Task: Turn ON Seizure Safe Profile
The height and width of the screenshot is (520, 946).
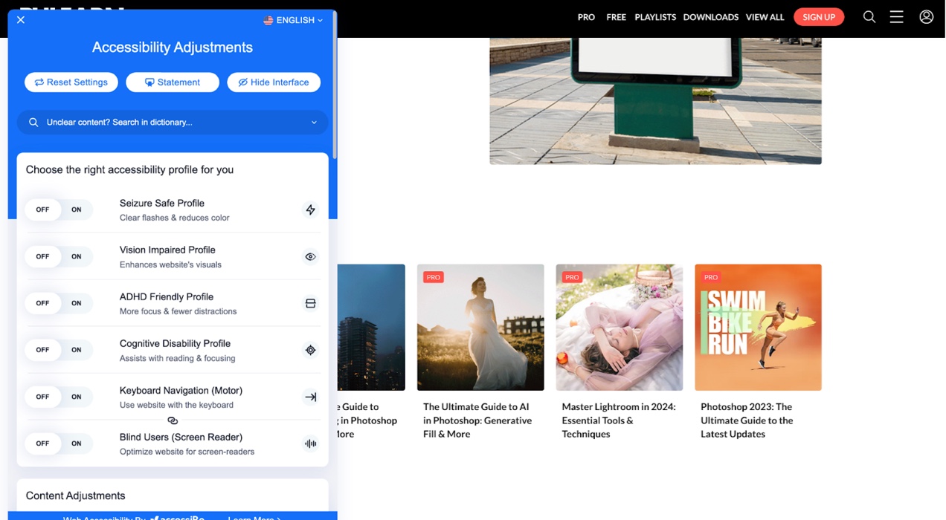Action: pyautogui.click(x=77, y=209)
